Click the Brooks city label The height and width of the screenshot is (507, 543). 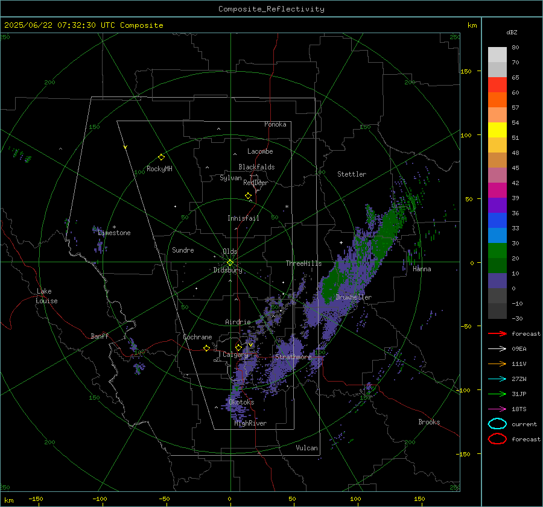point(429,422)
